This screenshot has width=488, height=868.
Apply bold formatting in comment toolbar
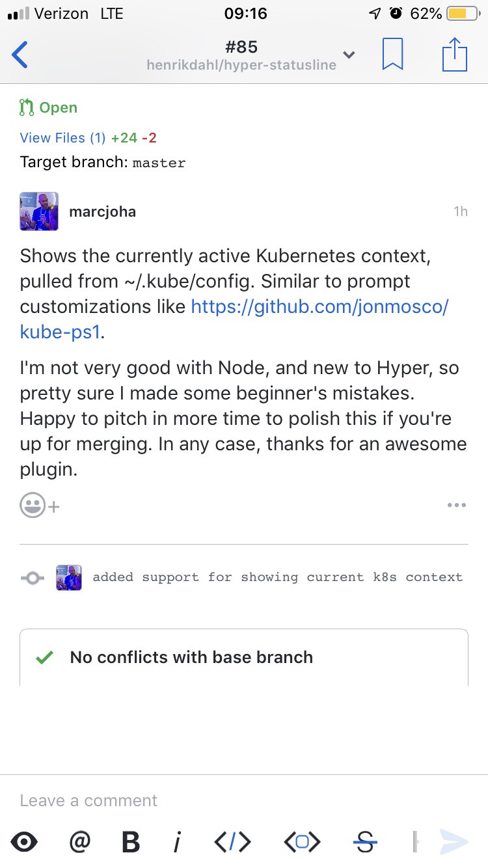131,842
